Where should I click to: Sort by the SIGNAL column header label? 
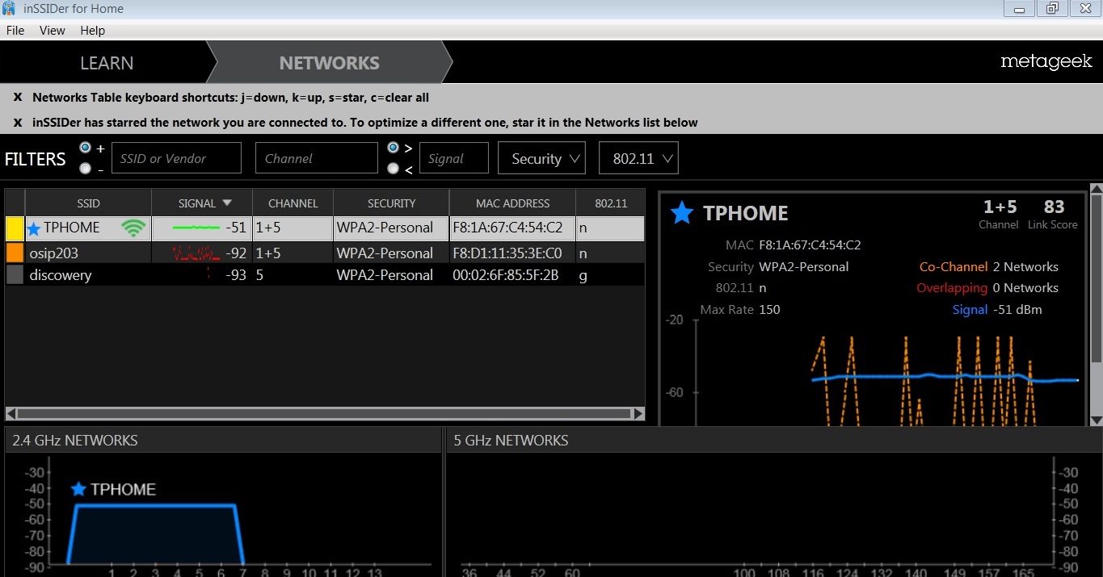point(197,203)
